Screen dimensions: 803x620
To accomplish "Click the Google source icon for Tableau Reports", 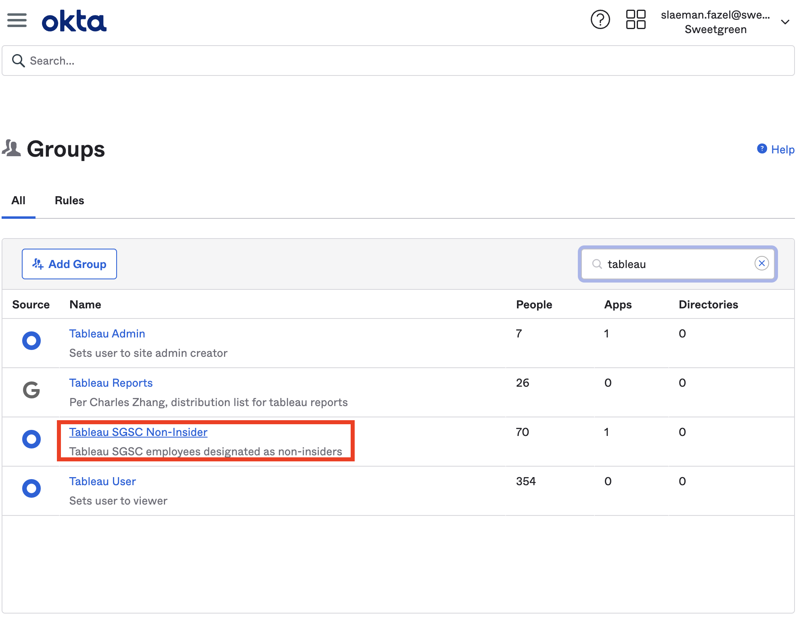I will (31, 390).
